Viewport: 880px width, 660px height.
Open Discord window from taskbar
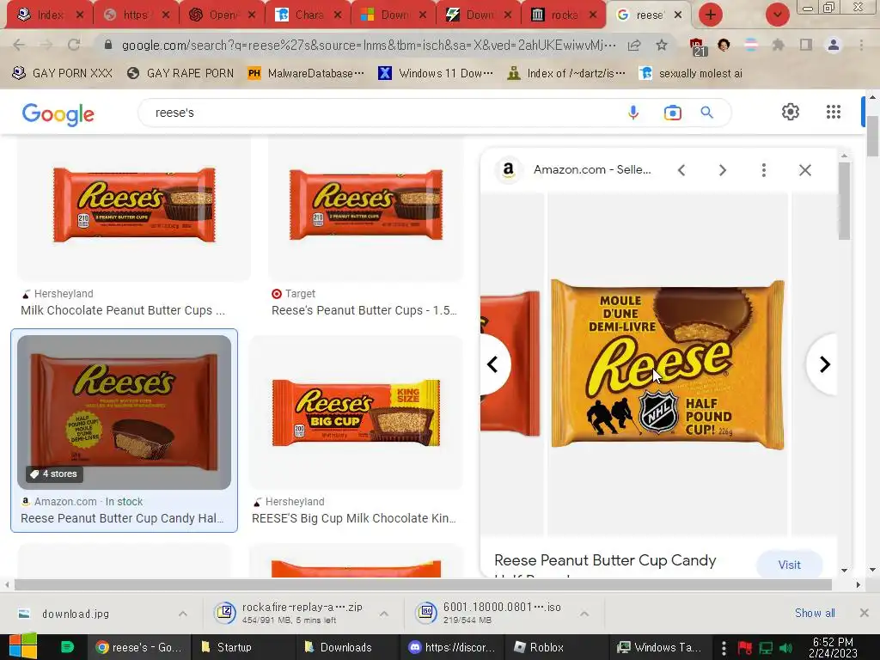click(452, 647)
